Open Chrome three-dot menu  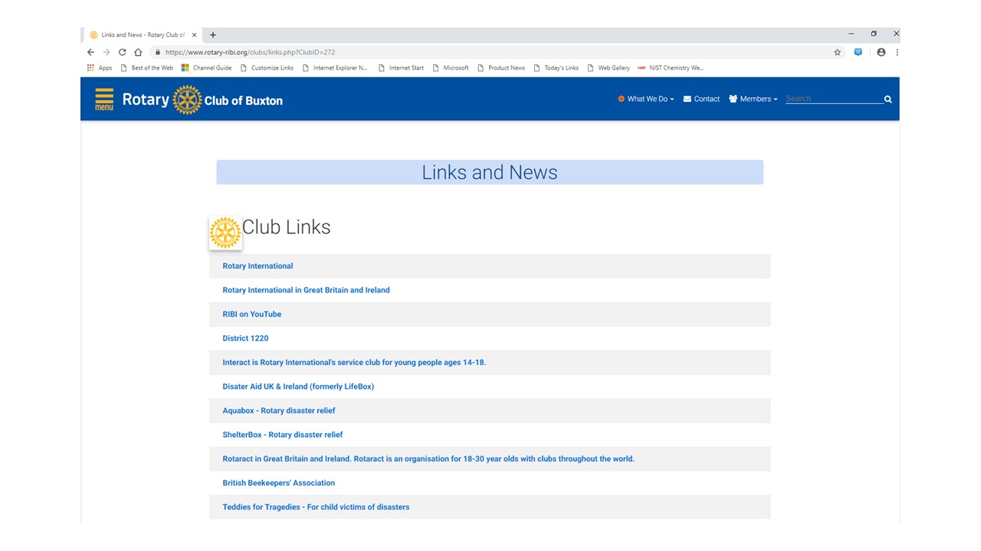897,52
